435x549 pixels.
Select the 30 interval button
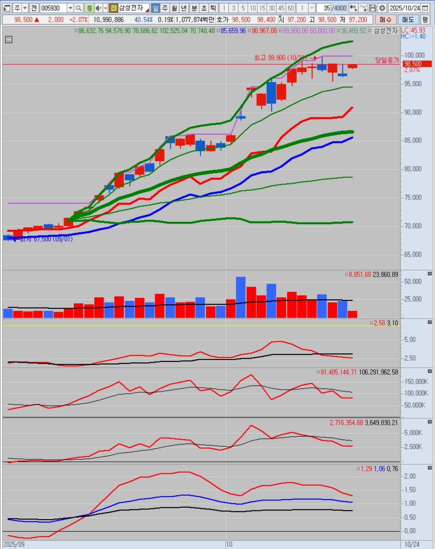tap(272, 8)
